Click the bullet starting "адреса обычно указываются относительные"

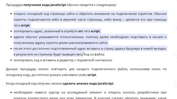point(90,40)
